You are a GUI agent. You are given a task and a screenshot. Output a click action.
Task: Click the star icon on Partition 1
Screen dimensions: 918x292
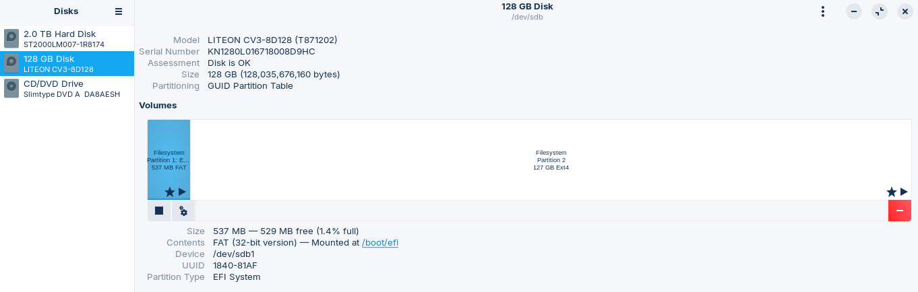click(x=170, y=192)
